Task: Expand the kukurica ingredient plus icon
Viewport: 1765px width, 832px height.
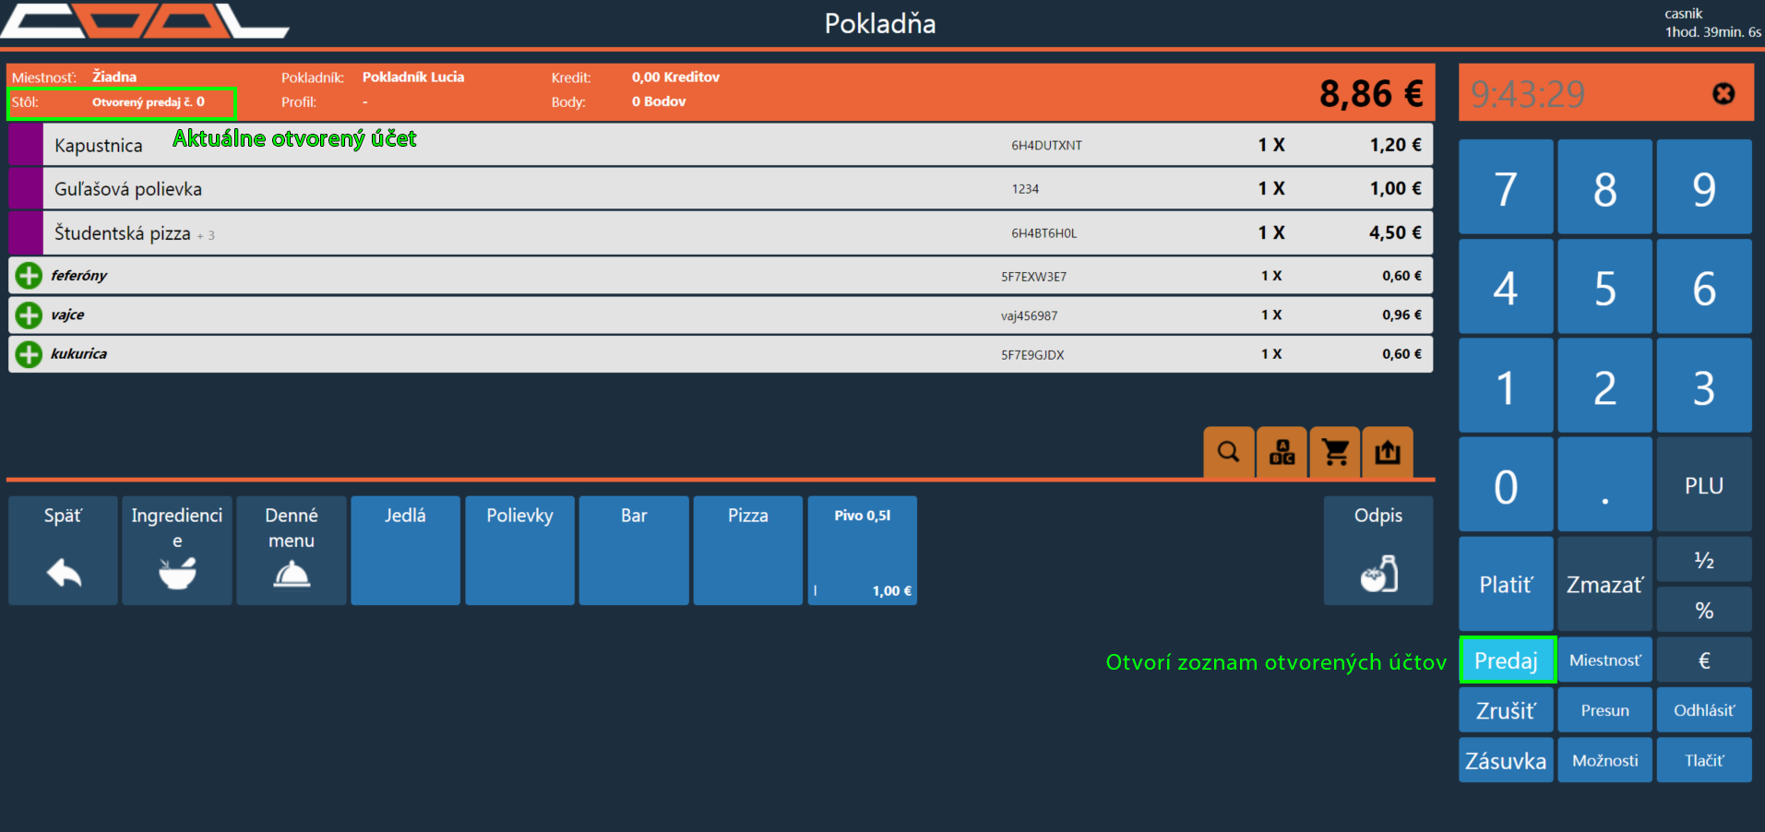Action: [x=29, y=354]
